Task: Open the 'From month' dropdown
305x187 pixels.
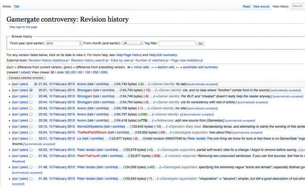Action: (132, 43)
